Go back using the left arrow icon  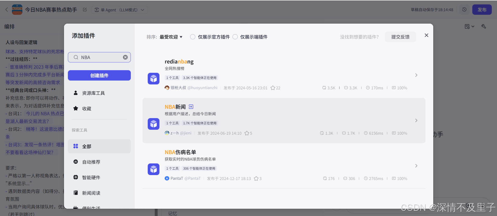(7, 10)
